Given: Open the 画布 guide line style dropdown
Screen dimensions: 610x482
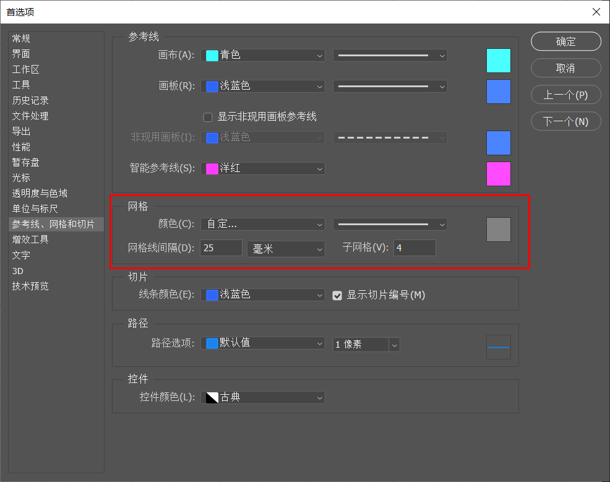Looking at the screenshot, I should click(x=390, y=55).
